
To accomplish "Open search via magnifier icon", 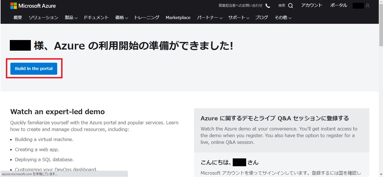I will [x=290, y=6].
